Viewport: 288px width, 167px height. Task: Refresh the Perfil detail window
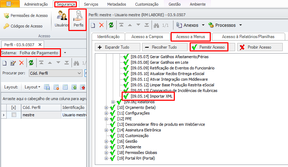pos(111,25)
